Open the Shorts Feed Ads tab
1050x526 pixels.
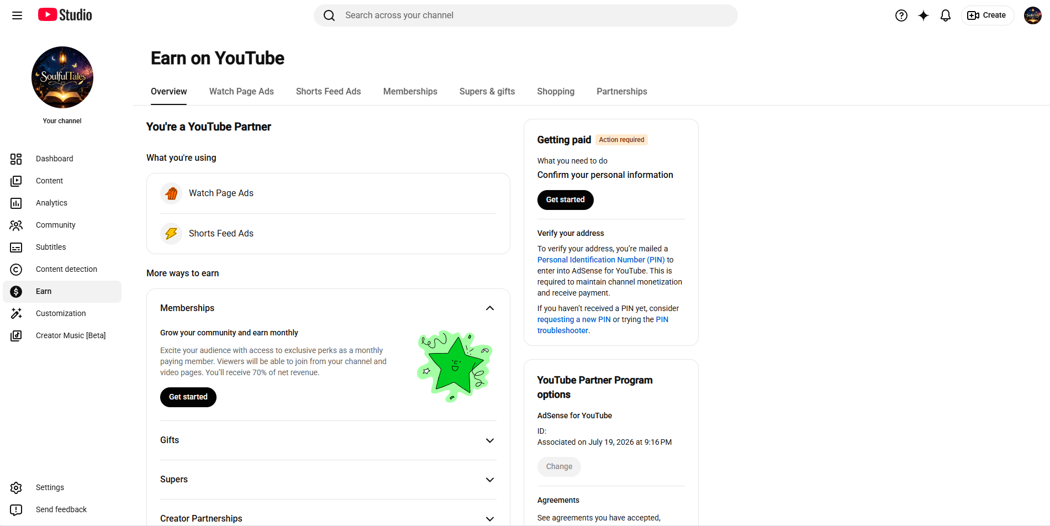point(329,92)
